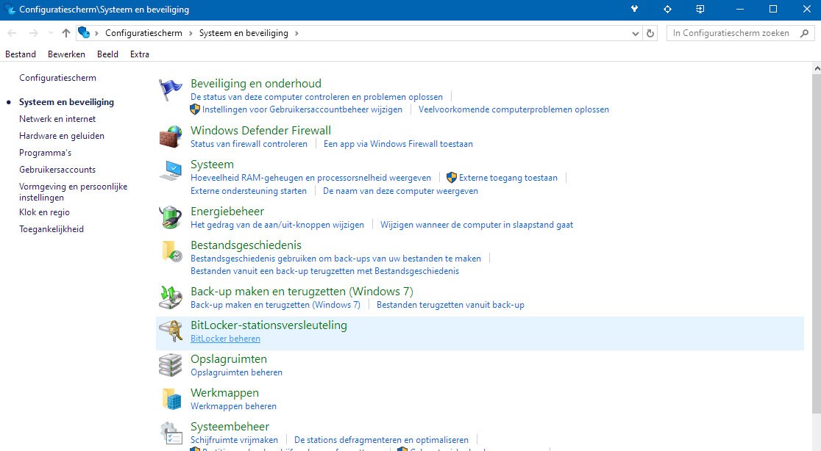Open Toegankelijkheid category

click(51, 229)
